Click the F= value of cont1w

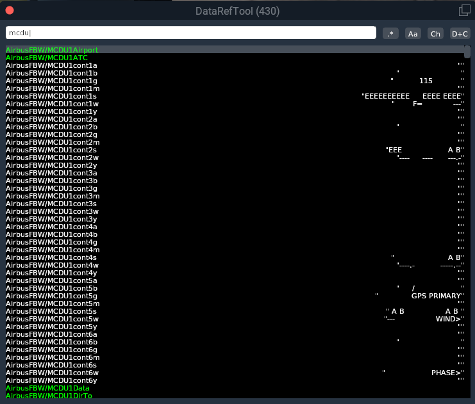pos(417,104)
